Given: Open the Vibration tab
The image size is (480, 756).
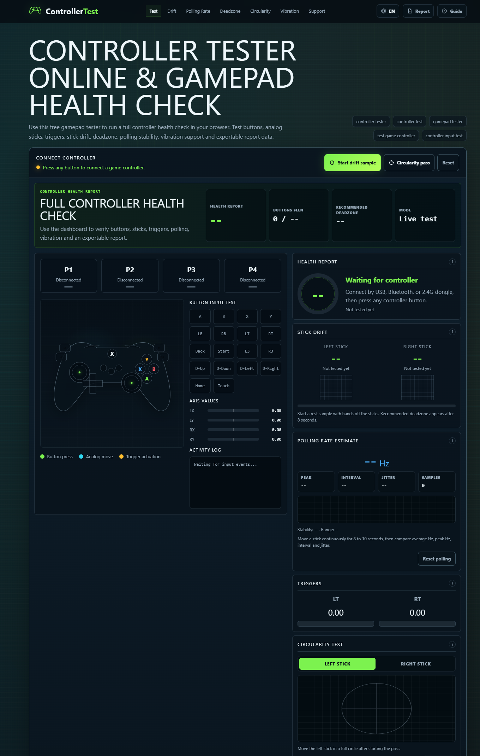Looking at the screenshot, I should 289,11.
